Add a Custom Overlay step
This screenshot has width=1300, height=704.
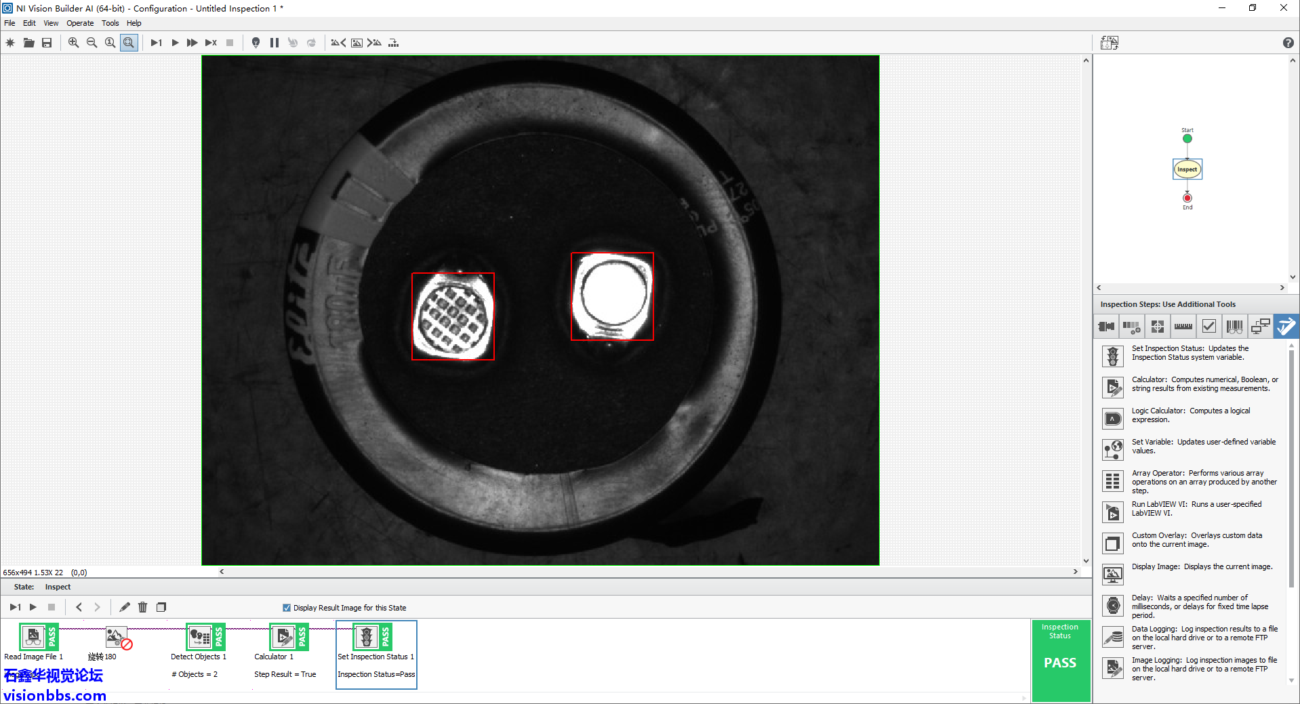point(1191,542)
